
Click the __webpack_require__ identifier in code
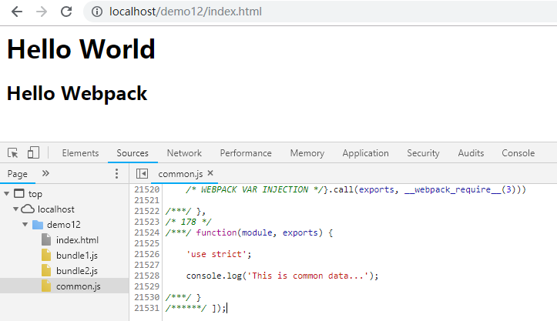(452, 189)
